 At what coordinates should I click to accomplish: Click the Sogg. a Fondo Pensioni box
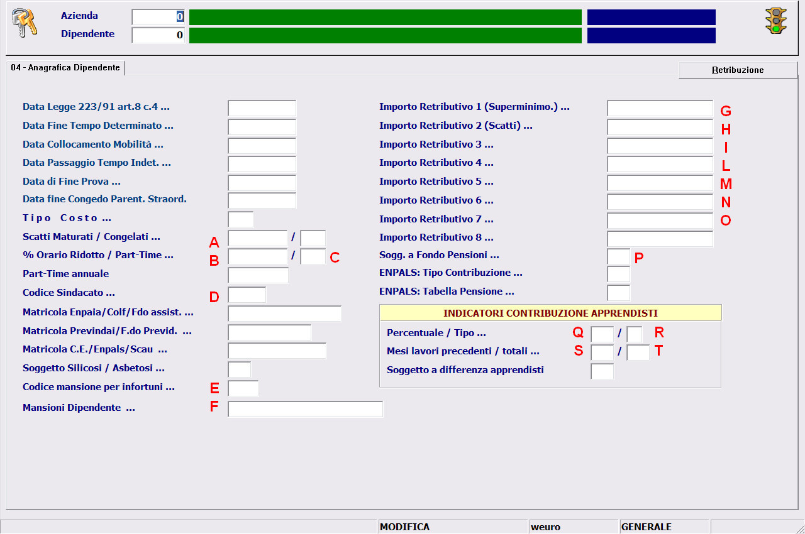coord(618,256)
